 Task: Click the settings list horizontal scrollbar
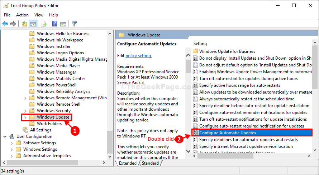point(225,156)
